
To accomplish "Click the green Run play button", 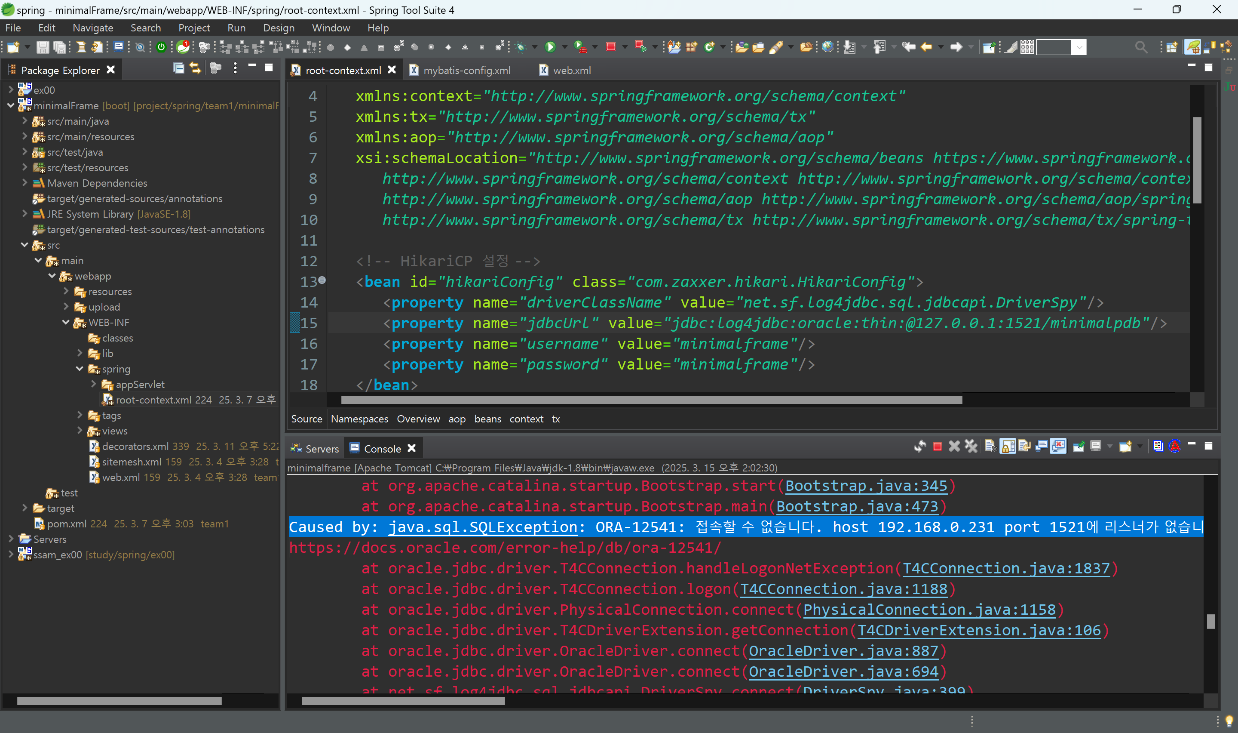I will pos(550,47).
